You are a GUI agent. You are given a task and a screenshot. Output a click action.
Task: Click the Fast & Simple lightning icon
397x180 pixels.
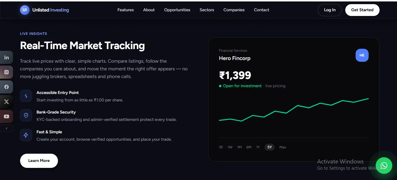click(26, 135)
